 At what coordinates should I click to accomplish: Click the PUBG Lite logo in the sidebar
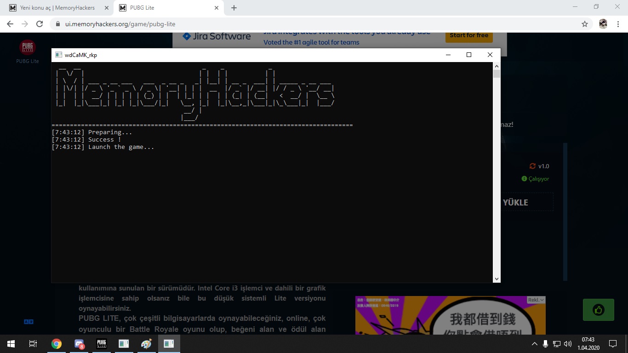tap(28, 47)
